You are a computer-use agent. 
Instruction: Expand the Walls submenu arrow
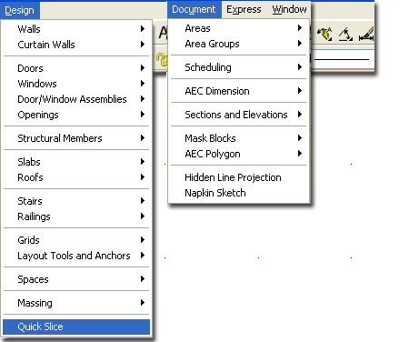[143, 29]
